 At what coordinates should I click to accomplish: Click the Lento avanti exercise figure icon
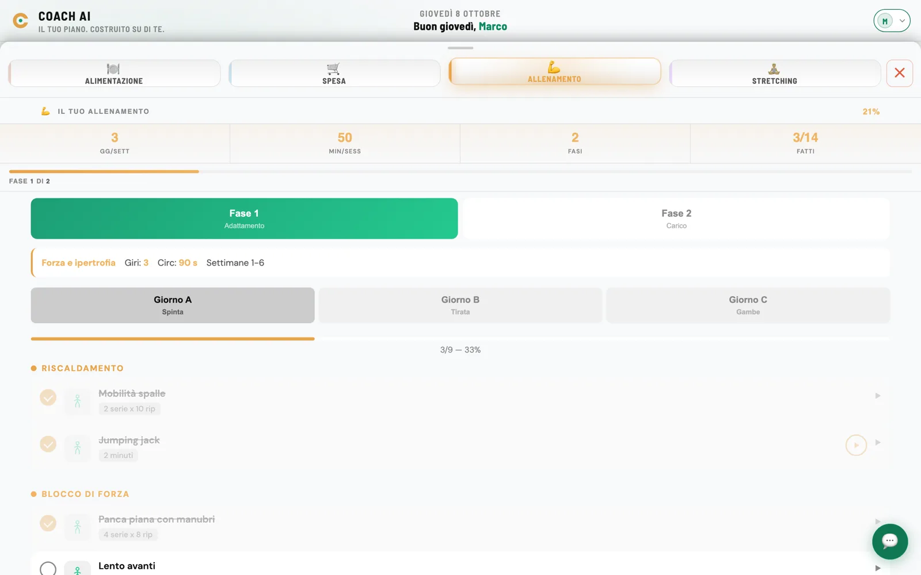point(78,569)
